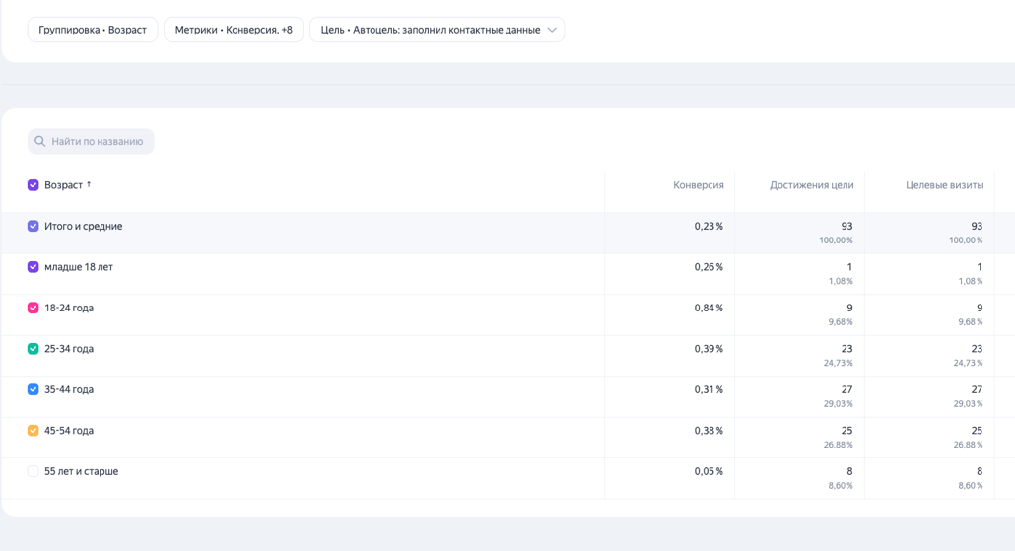The height and width of the screenshot is (551, 1015).
Task: Toggle the pink 18-24 года checkbox
Action: [33, 308]
